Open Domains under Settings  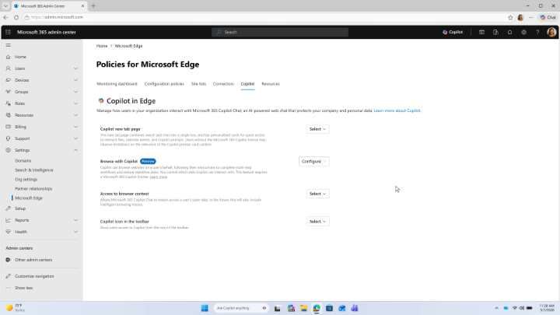pos(23,161)
